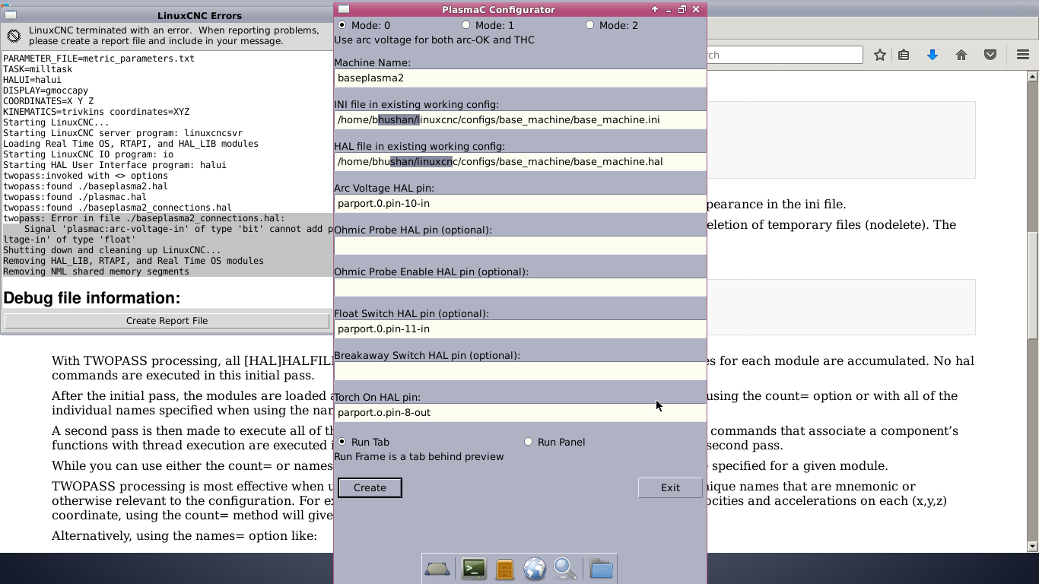Click the Create button in PlasmaC Configurator
This screenshot has width=1039, height=584.
370,487
